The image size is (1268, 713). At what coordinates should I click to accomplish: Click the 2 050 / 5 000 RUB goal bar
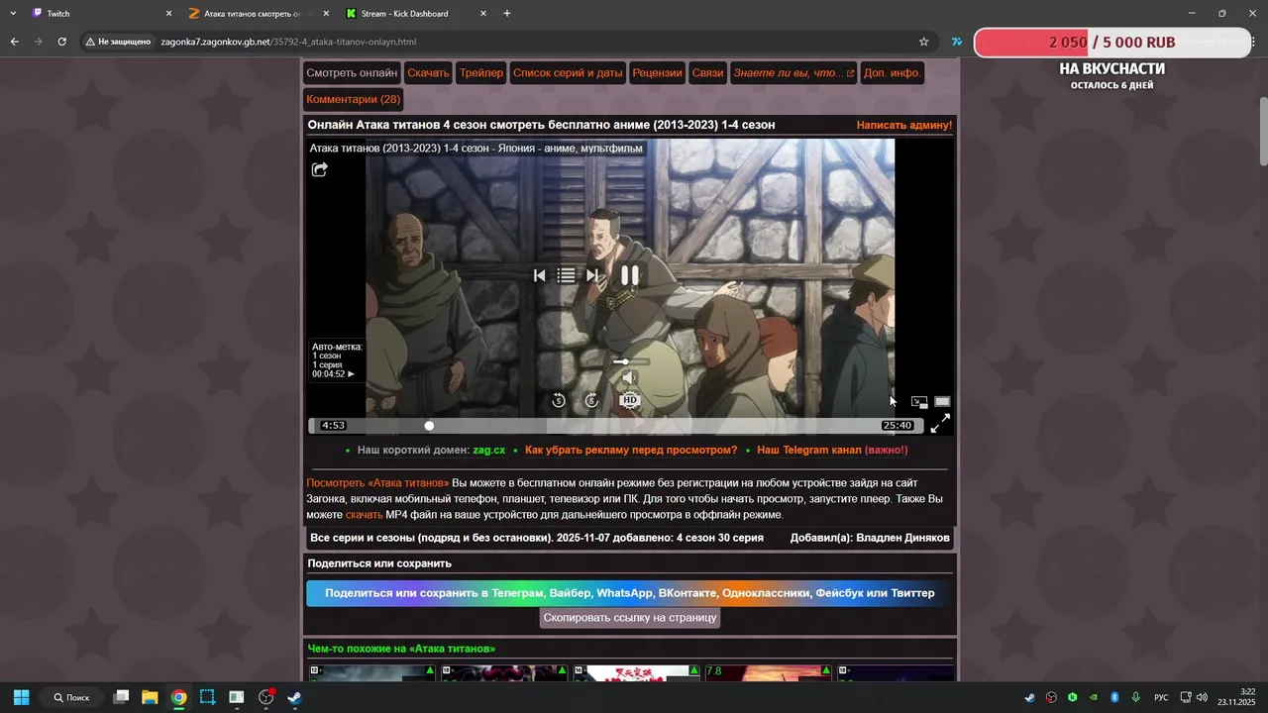pyautogui.click(x=1111, y=43)
